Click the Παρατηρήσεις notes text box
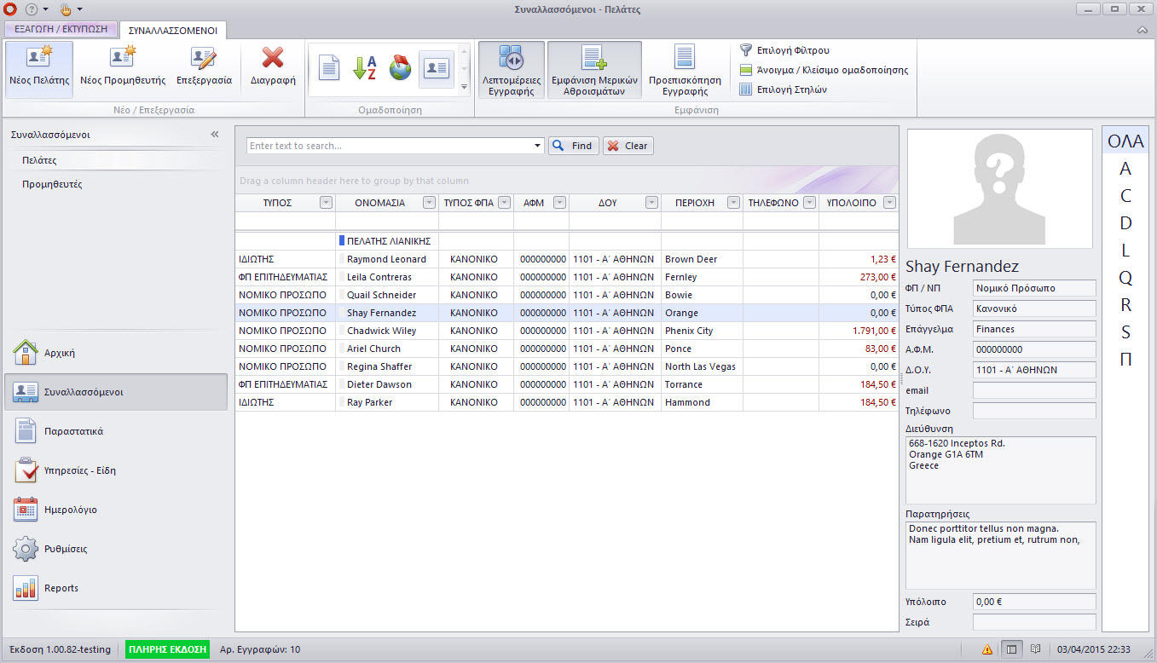 coord(1001,555)
